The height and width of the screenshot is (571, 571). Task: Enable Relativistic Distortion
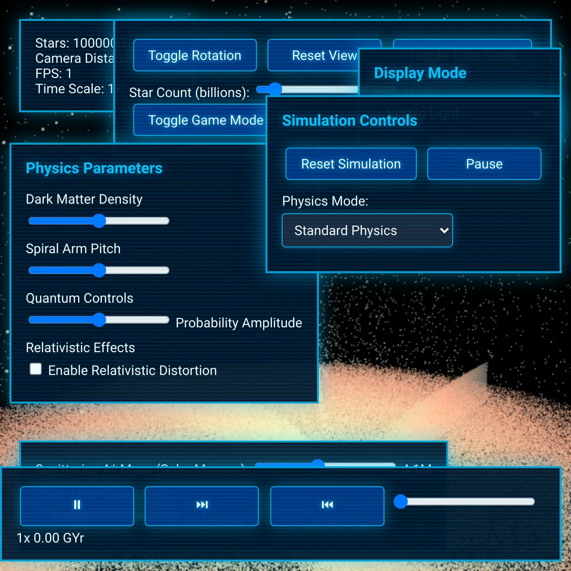(36, 369)
